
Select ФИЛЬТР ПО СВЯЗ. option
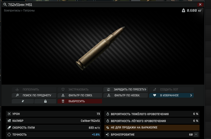[x=80, y=95]
